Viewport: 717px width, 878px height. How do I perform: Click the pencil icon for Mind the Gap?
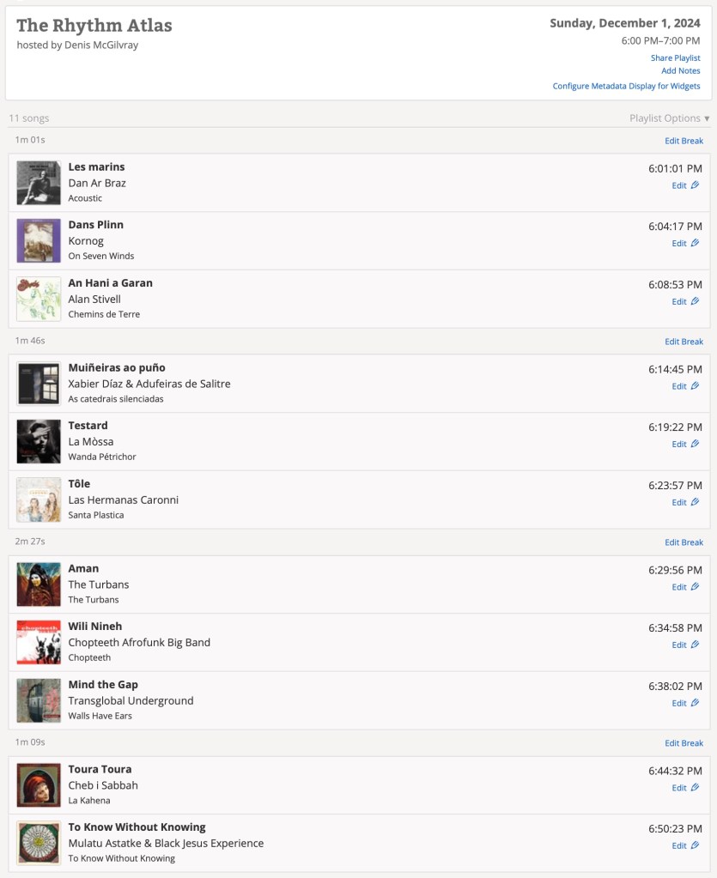[x=695, y=703]
